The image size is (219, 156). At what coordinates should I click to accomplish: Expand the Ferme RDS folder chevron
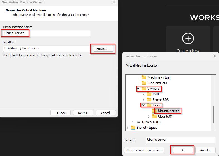tap(143, 100)
